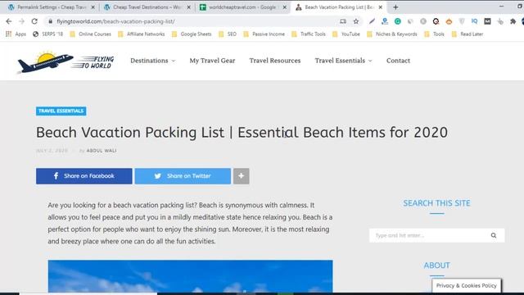Open the SEO bookmark folder
Viewport: 524px width, 295px height.
tap(228, 34)
